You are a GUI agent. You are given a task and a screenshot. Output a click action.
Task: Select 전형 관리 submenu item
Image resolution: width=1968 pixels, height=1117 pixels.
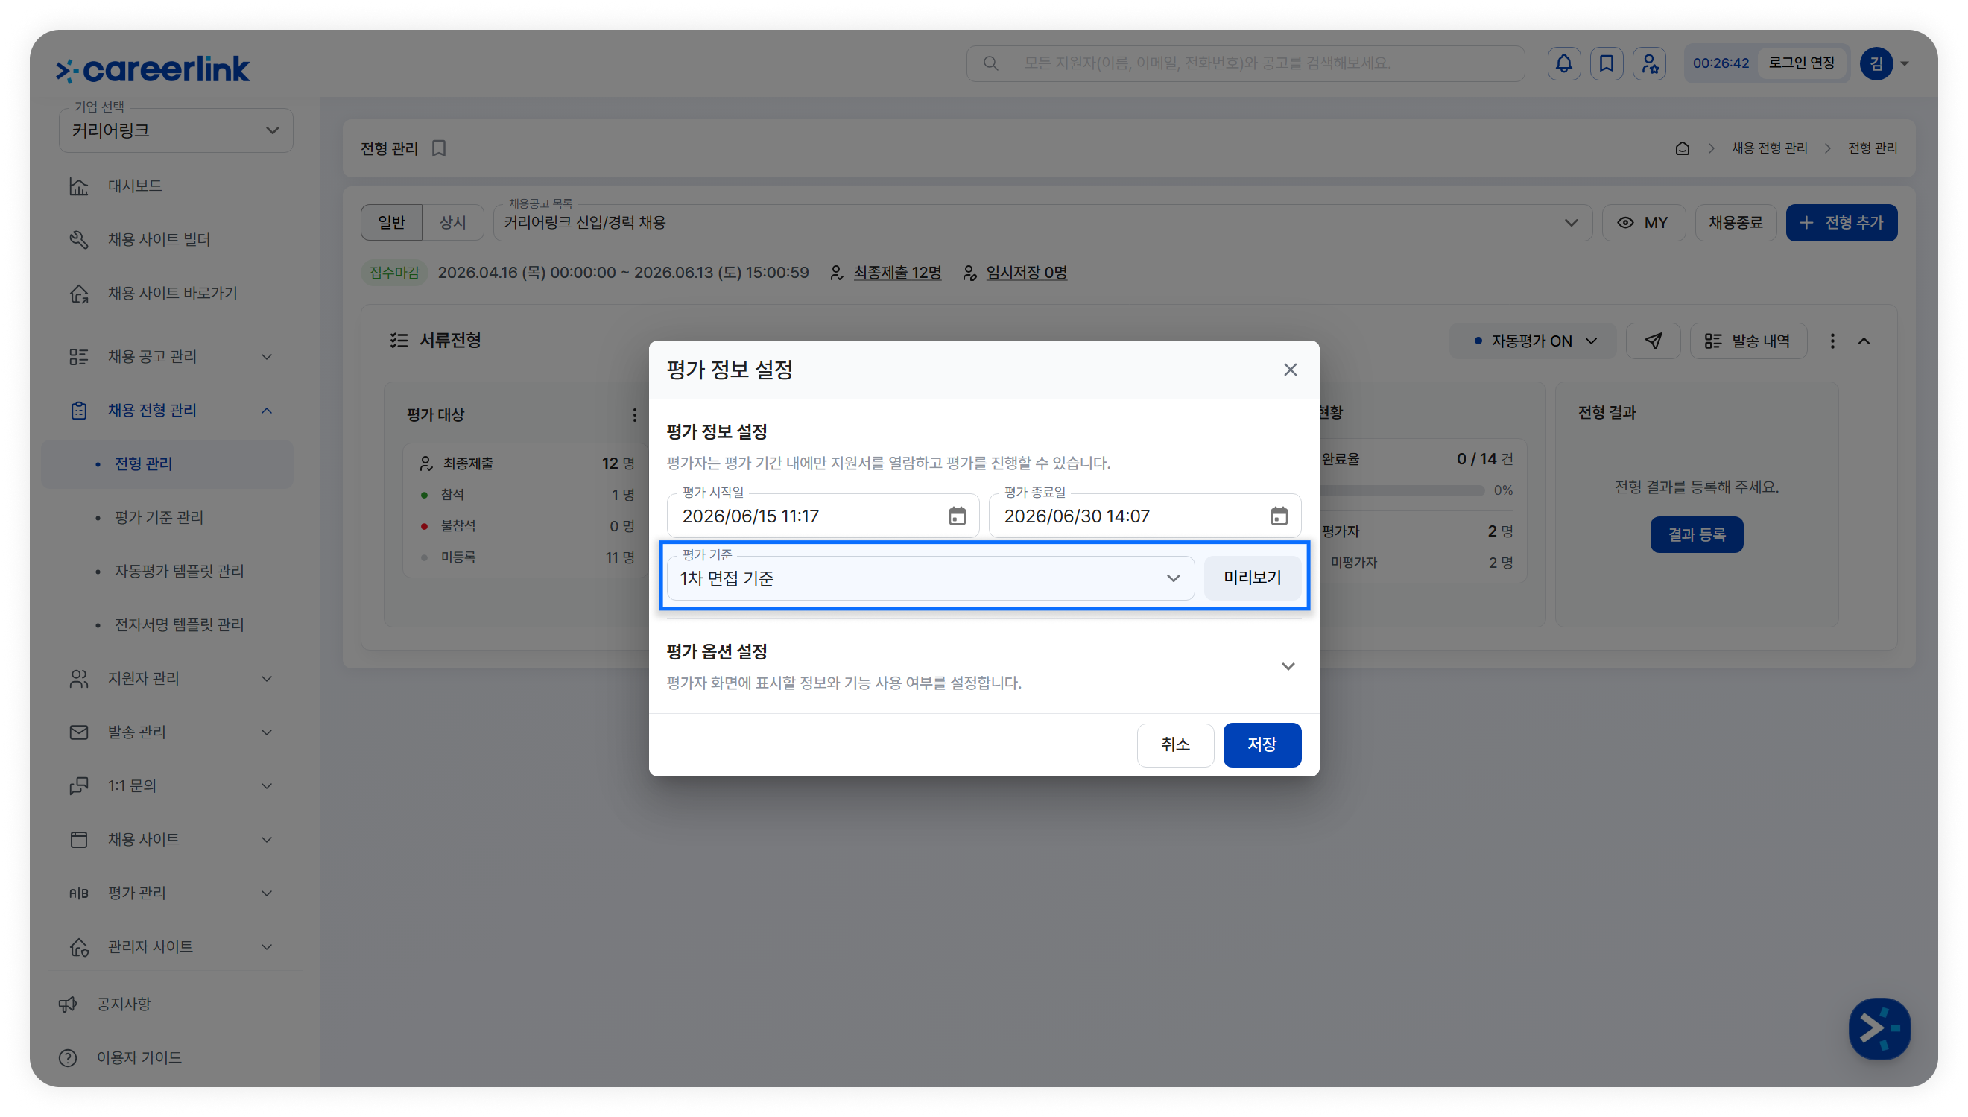167,463
